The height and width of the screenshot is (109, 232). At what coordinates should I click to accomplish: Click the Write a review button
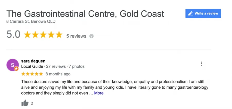(x=203, y=13)
